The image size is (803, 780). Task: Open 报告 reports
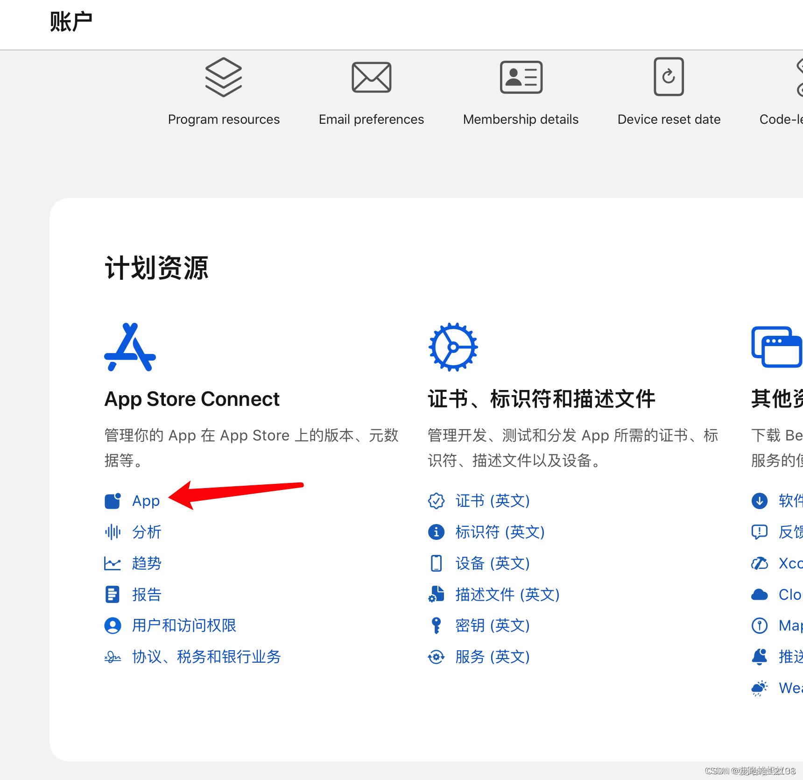point(146,594)
